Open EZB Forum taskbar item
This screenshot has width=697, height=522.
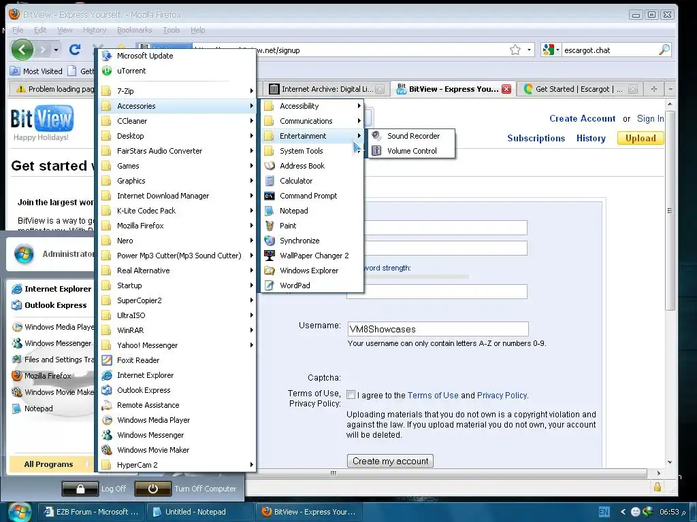91,512
